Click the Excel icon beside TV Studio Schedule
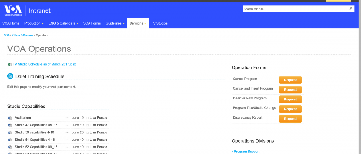Screen dimensions: 361x154 click(x=10, y=64)
